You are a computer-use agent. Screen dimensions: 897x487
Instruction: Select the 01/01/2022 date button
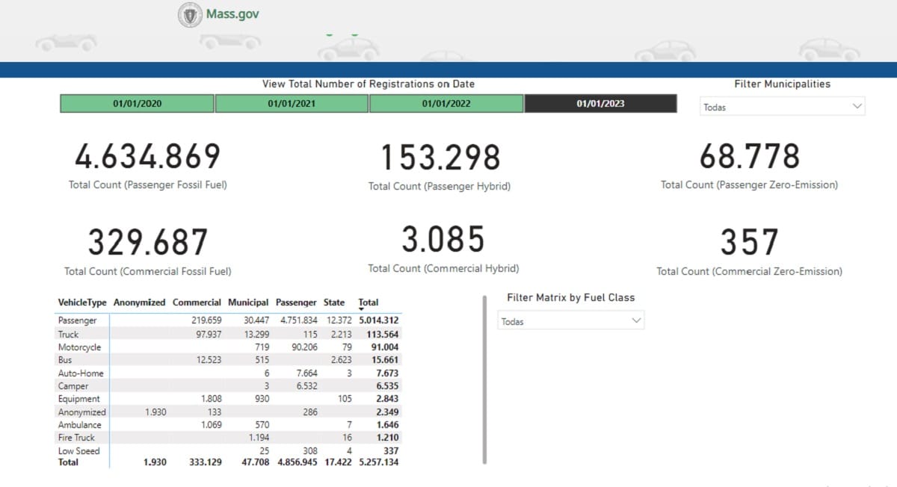click(446, 104)
